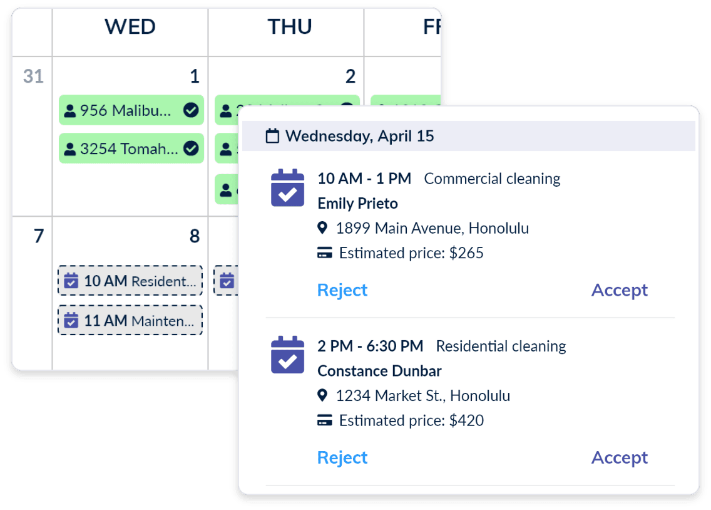The width and height of the screenshot is (711, 510).
Task: Click the blue calendar-check icon for Commercial cleaning
Action: (x=287, y=187)
